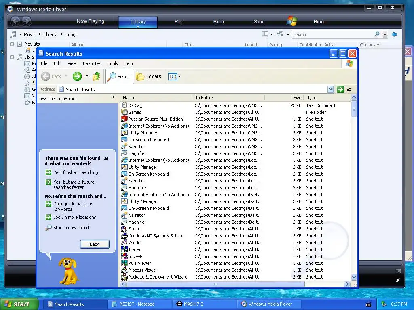Switch to the Sync tab in Media Player
Screen dimensions: 414x310
coord(259,22)
